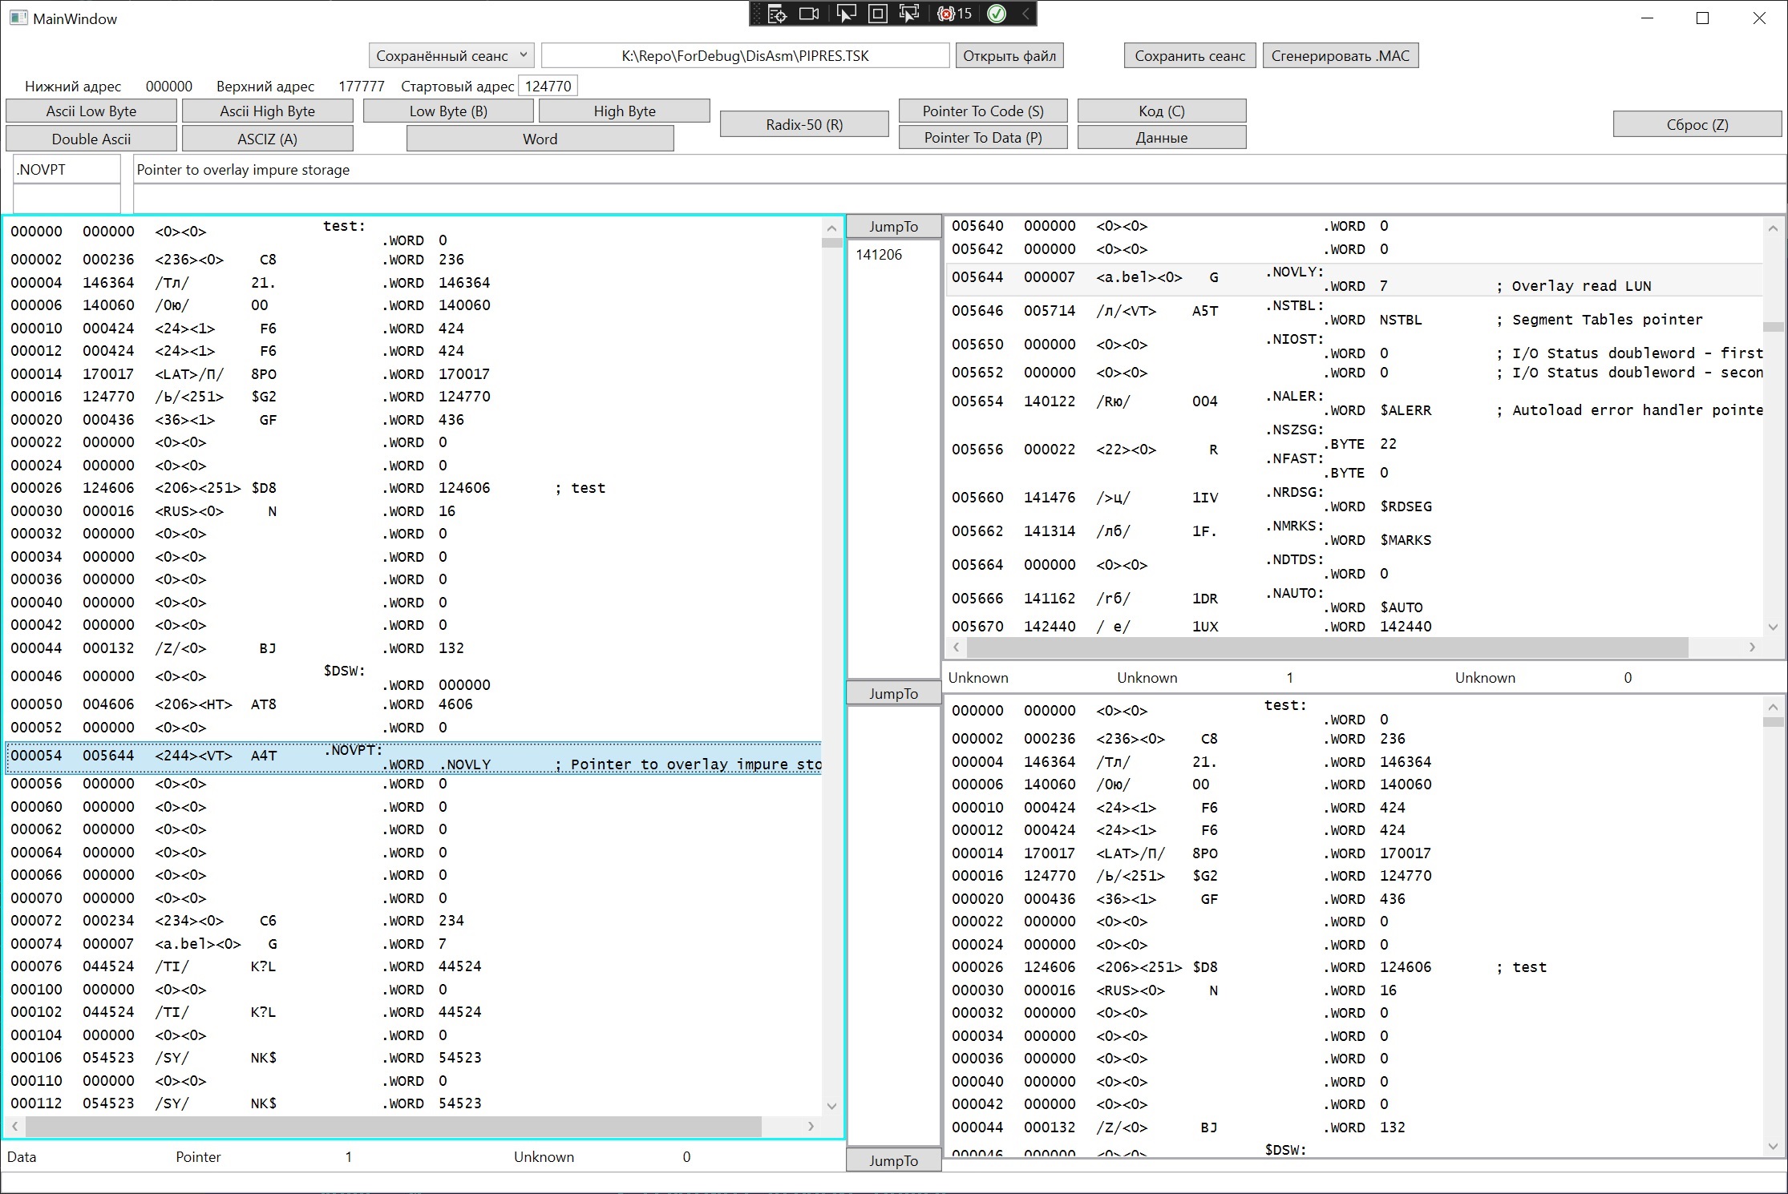Enable Select Element cursor tool in debug toolbar
1788x1194 pixels.
(846, 14)
